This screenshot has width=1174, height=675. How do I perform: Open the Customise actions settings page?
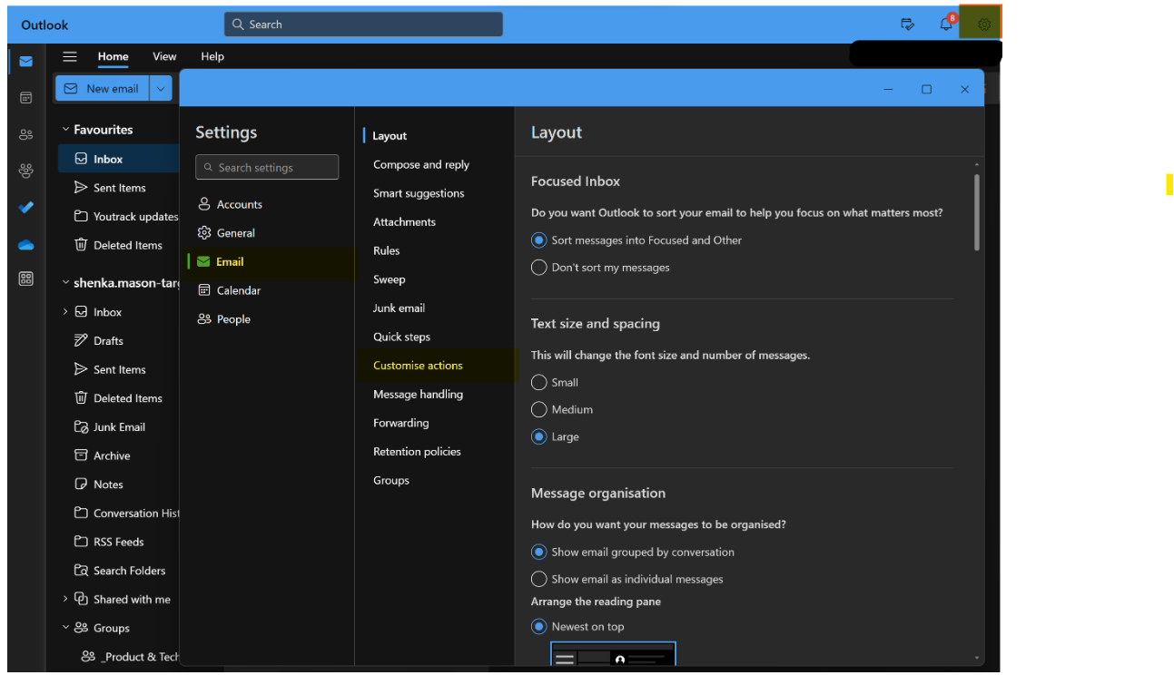(418, 366)
